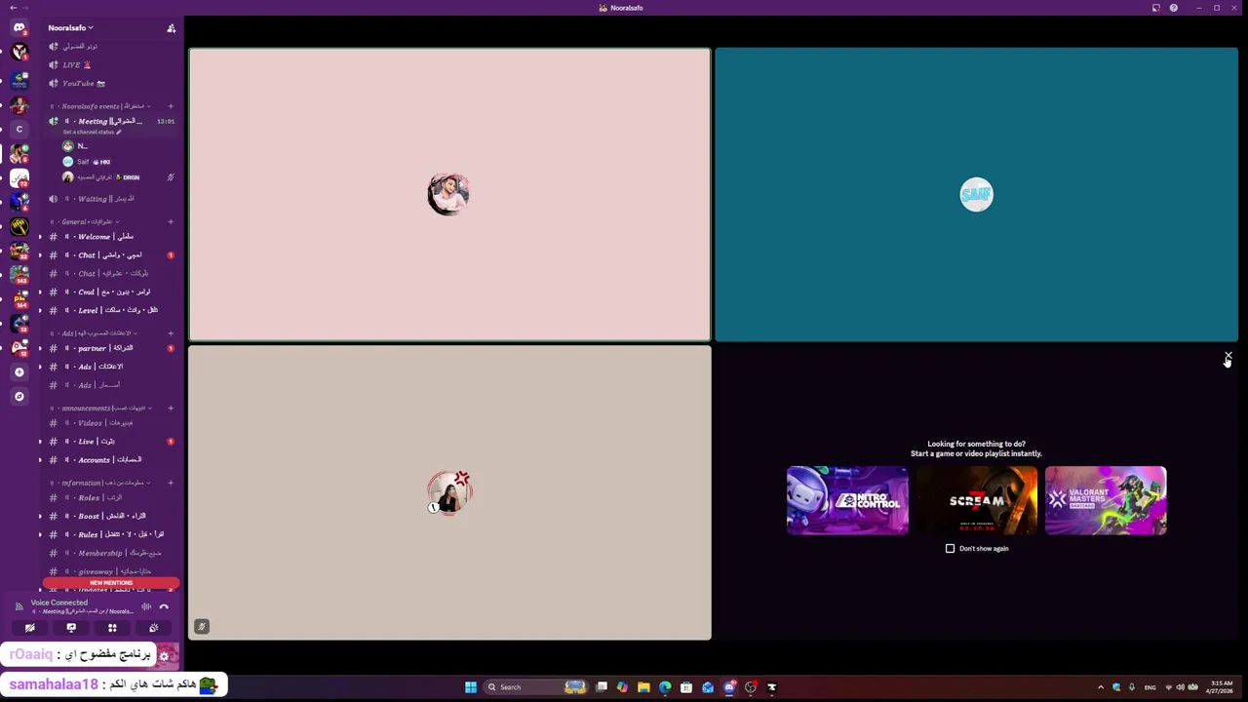Open the Scream 7 activity thumbnail

click(x=976, y=500)
